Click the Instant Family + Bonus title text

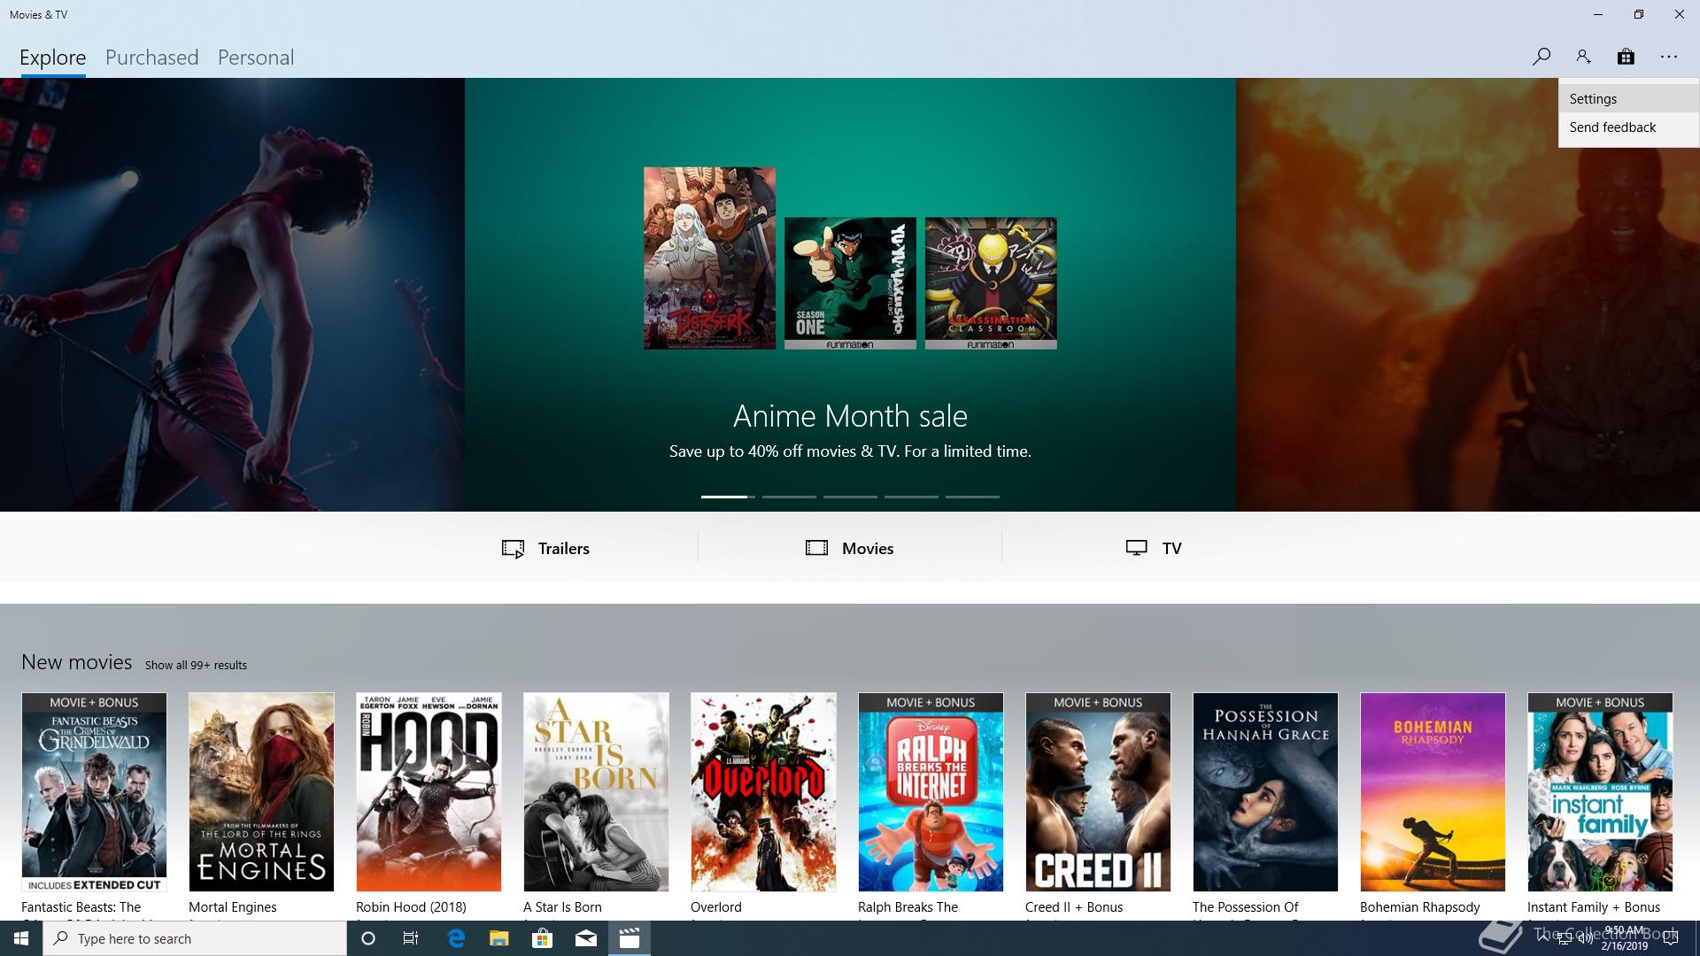click(1594, 907)
